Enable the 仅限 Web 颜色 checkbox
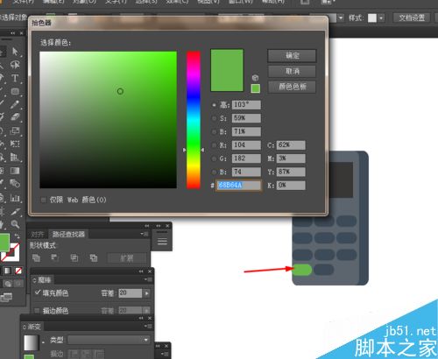 tap(43, 200)
